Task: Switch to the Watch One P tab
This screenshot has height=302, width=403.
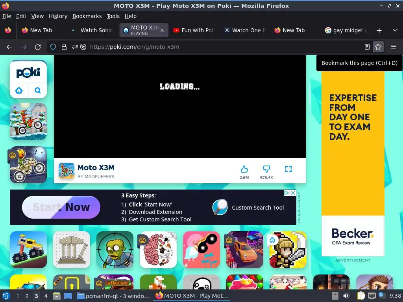Action: point(245,30)
